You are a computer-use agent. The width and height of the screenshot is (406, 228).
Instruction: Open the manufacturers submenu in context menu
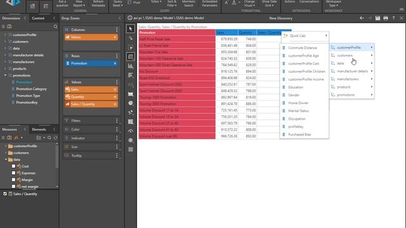[352, 79]
